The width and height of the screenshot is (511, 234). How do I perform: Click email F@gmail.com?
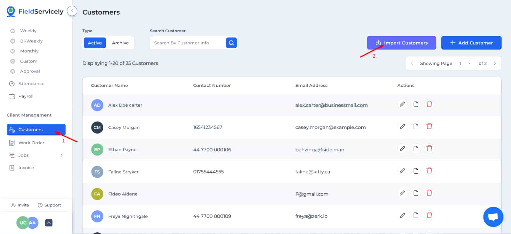(312, 194)
